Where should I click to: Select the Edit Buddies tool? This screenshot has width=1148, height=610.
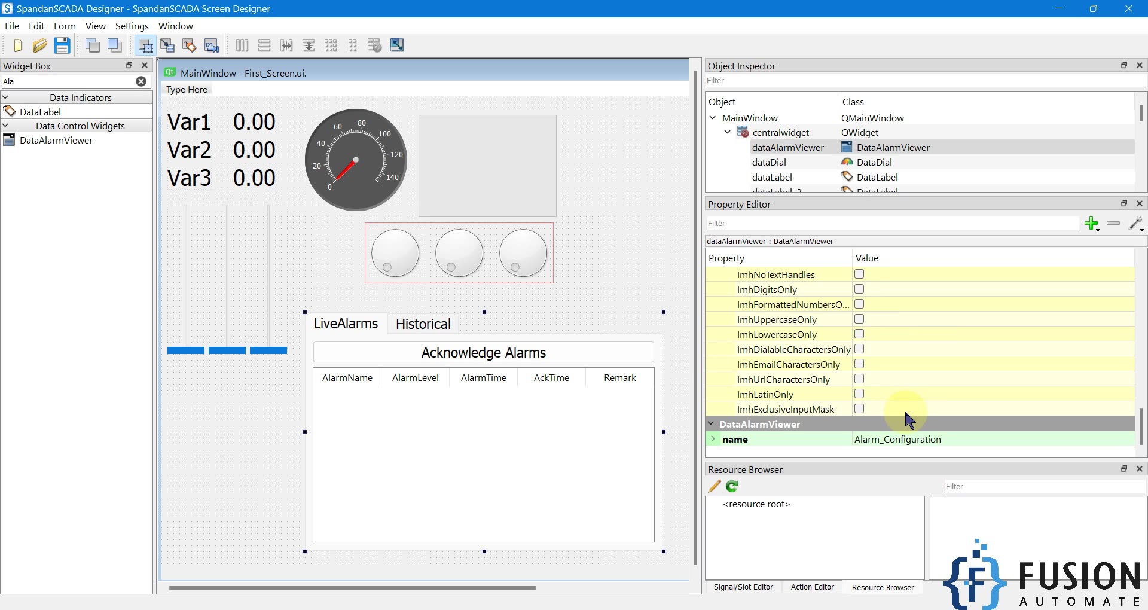(x=190, y=45)
